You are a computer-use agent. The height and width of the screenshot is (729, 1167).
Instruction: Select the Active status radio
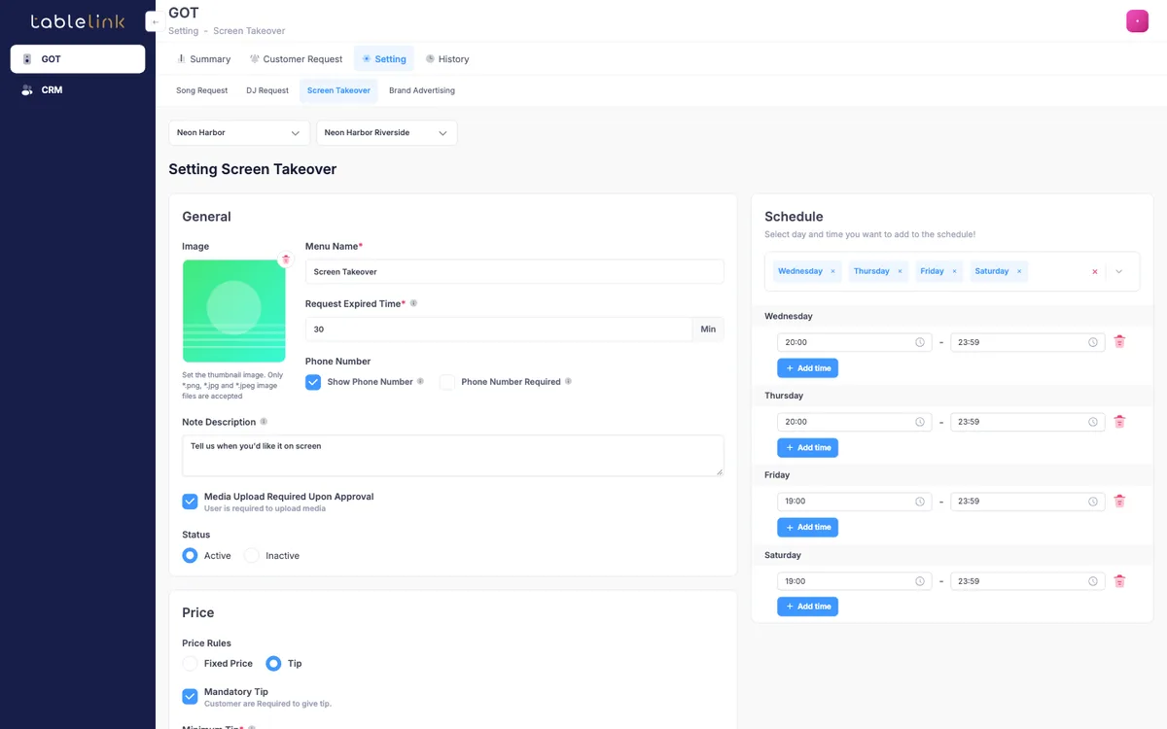click(191, 555)
